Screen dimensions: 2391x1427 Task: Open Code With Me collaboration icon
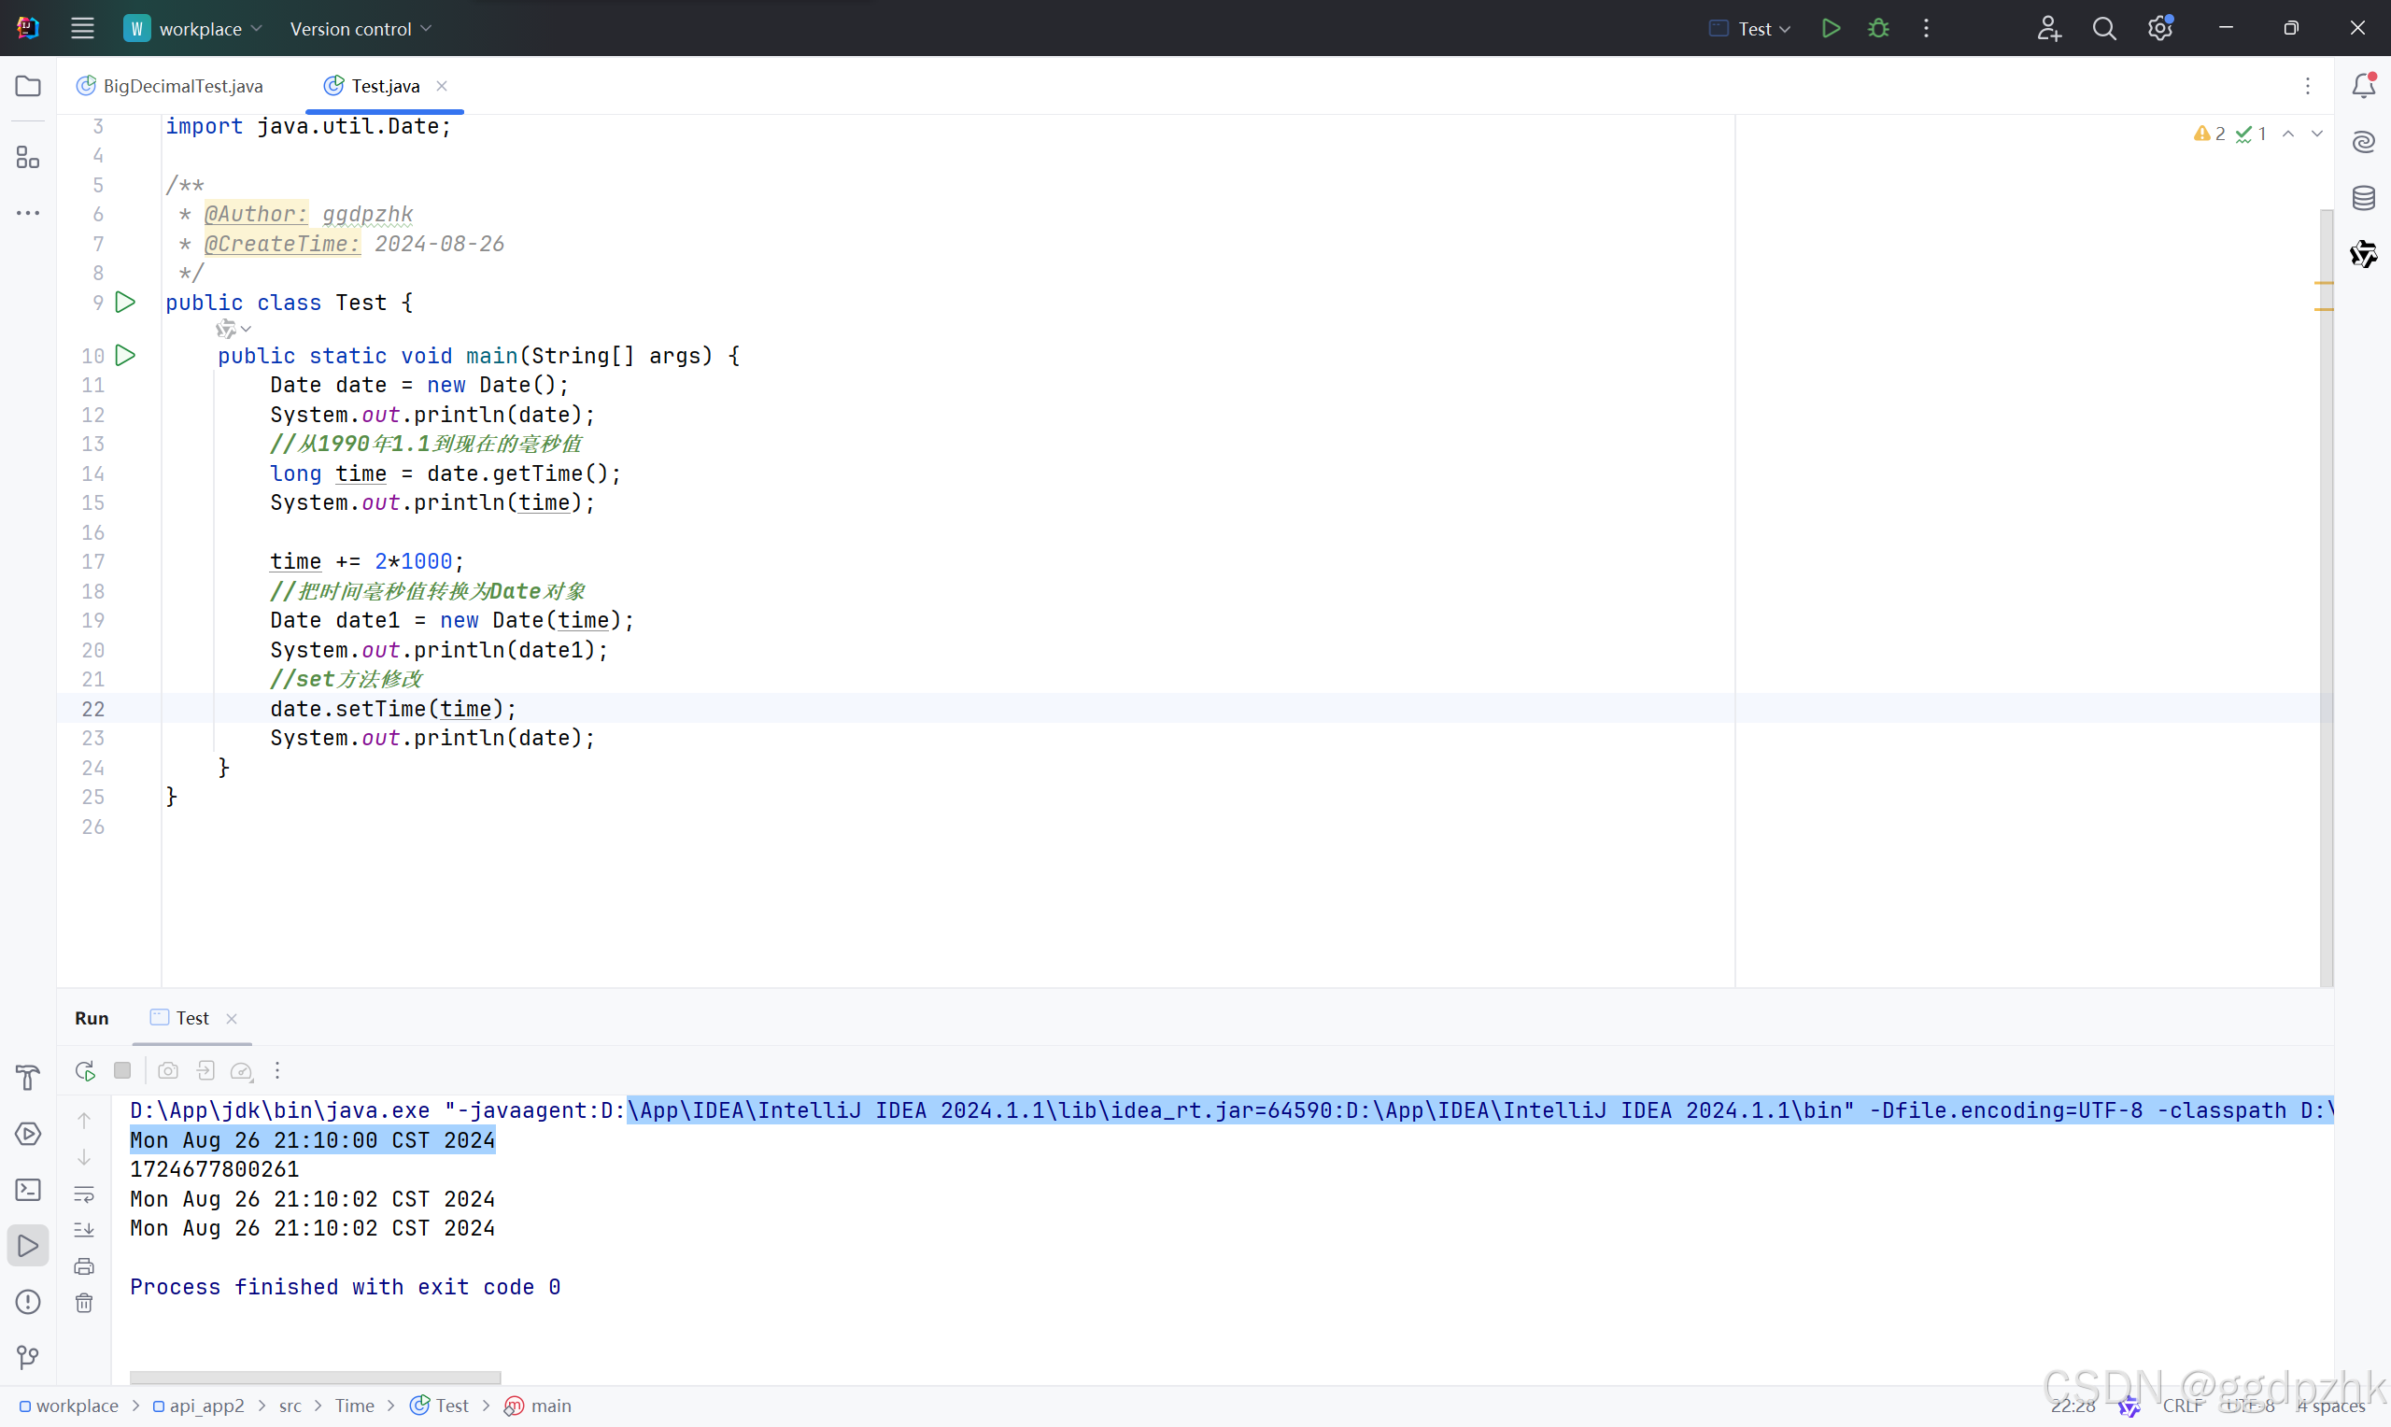pos(2049,28)
